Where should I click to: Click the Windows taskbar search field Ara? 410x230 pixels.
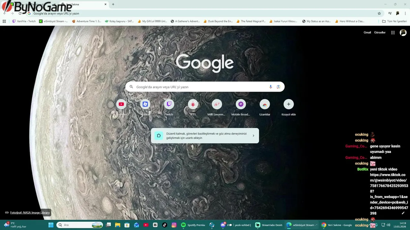[79, 225]
